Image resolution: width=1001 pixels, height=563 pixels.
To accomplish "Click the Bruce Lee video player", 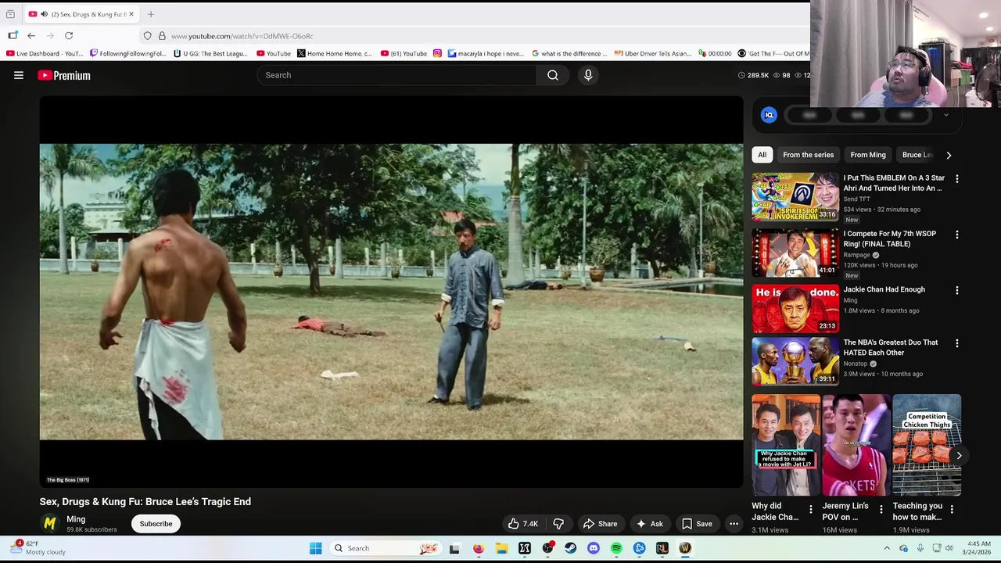I will (391, 292).
